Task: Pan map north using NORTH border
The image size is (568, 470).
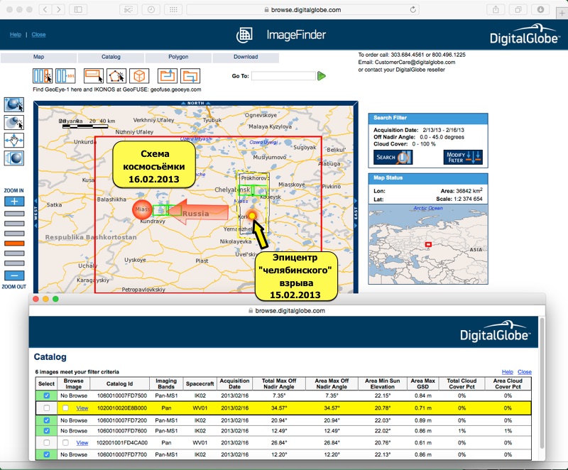Action: point(196,103)
